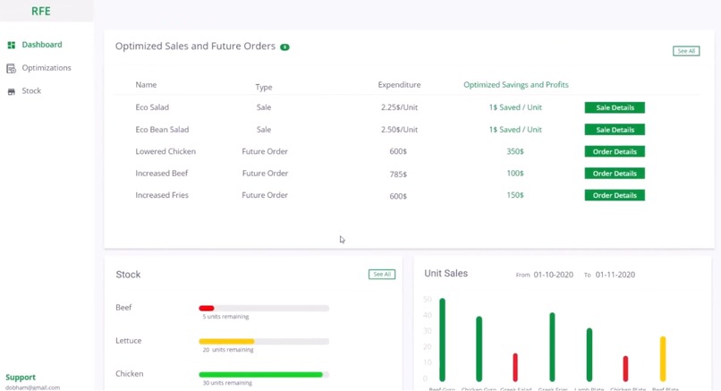
Task: View Order Details for Lowered Chicken
Action: [615, 151]
